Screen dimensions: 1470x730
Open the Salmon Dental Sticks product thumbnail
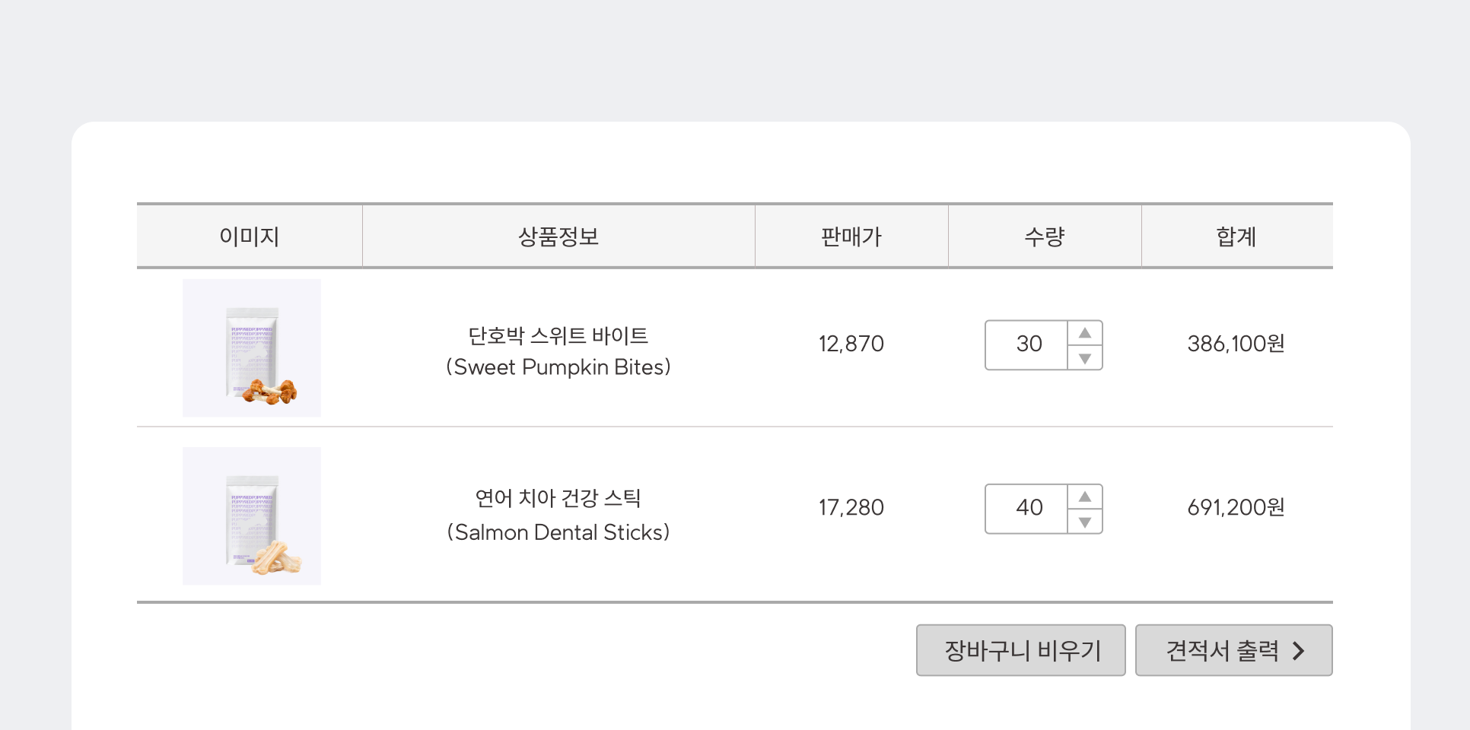click(252, 516)
